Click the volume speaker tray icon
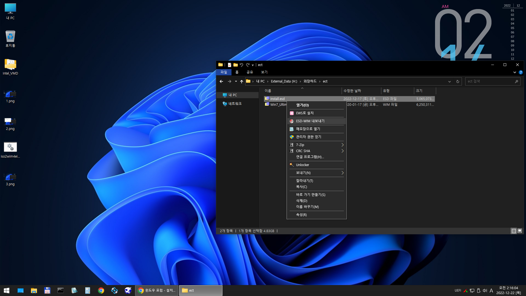526x296 pixels. point(485,291)
